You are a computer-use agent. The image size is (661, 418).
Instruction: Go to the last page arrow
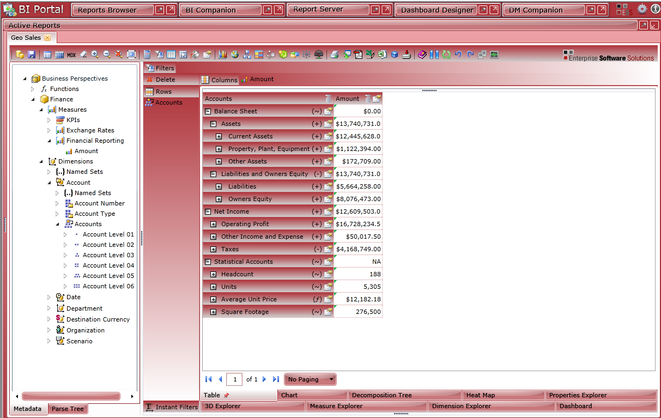[276, 379]
